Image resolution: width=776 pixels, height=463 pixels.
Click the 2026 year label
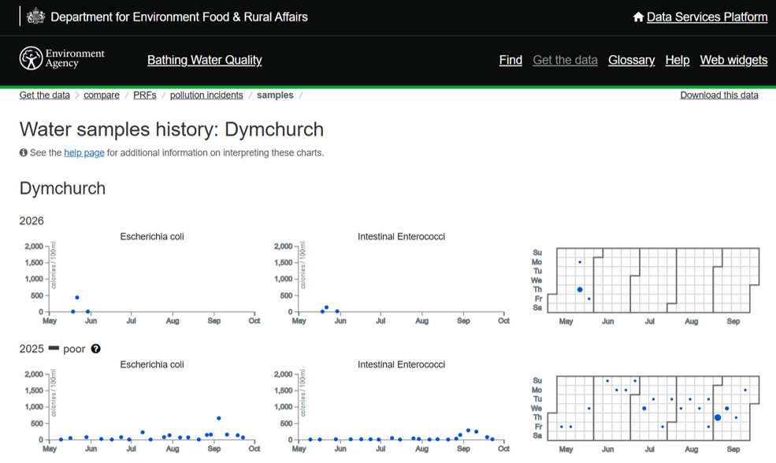tap(32, 220)
